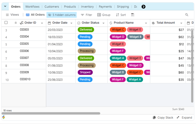
Task: Click the Stackby logo icon
Action: pyautogui.click(x=4, y=117)
